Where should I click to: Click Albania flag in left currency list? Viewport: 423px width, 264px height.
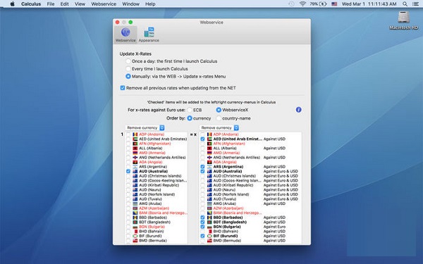(x=135, y=148)
